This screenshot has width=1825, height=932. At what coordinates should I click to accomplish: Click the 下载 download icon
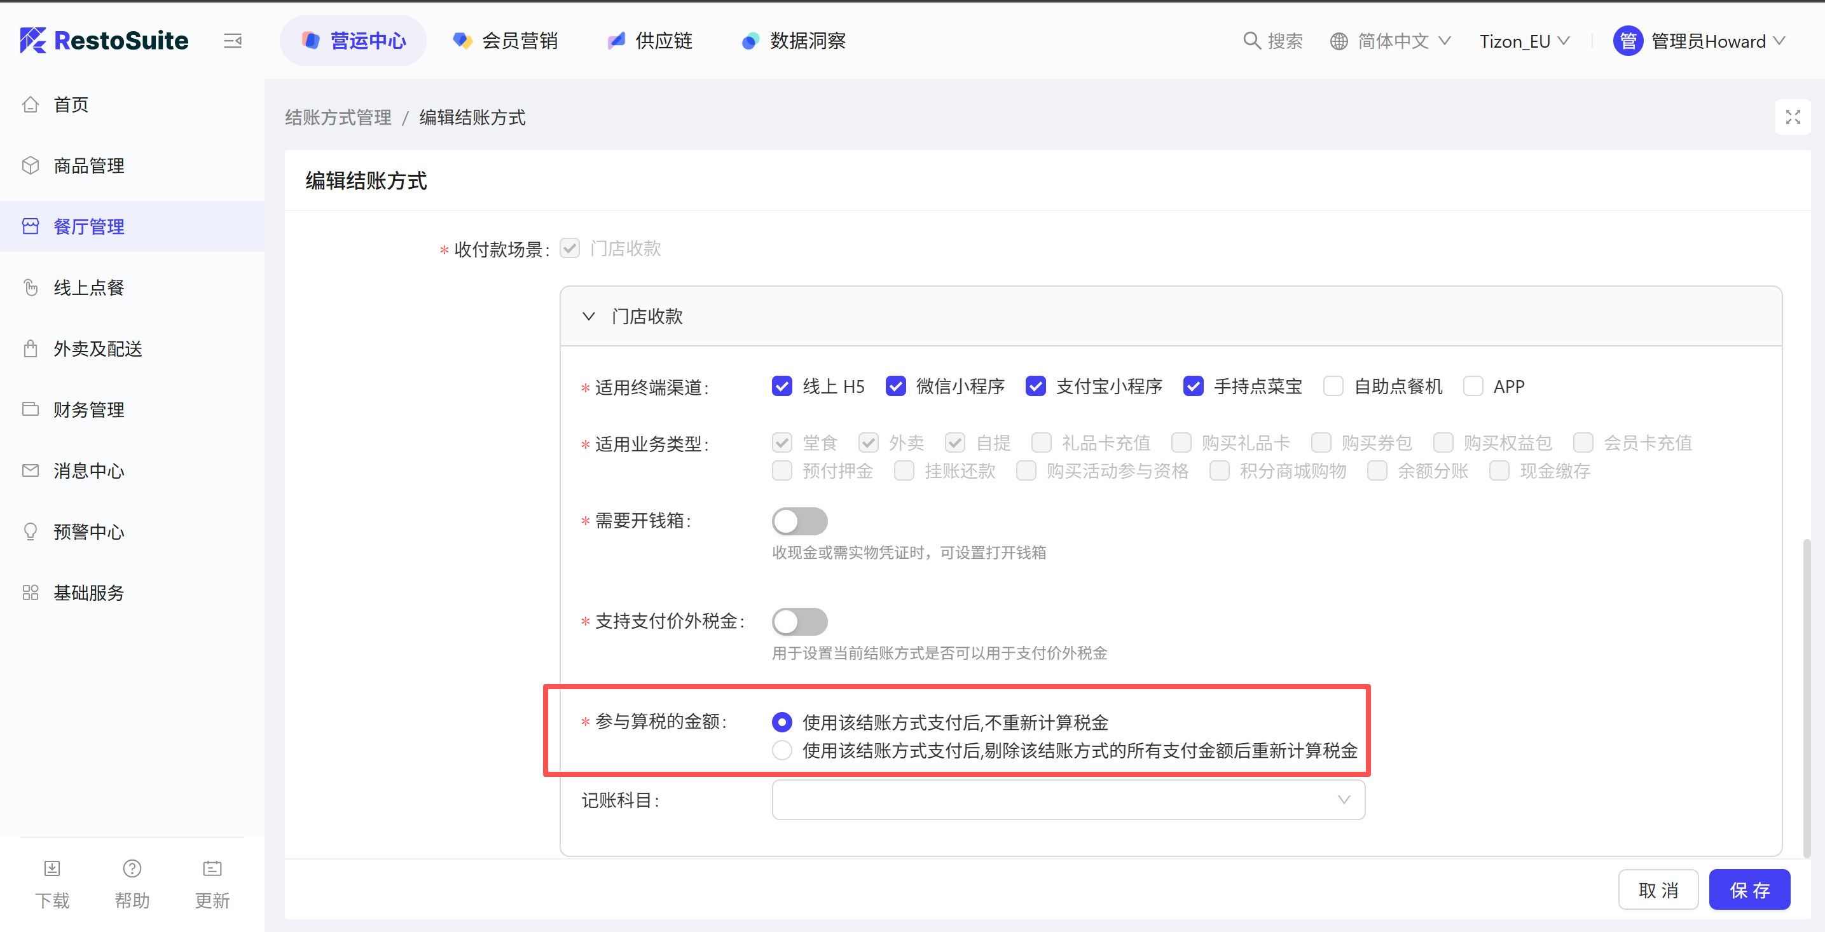pos(52,868)
